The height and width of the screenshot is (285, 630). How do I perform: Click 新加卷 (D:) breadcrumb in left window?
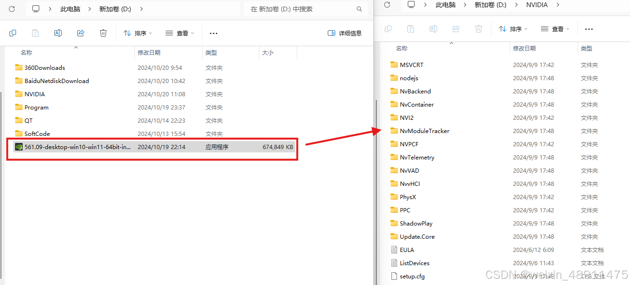click(x=115, y=9)
